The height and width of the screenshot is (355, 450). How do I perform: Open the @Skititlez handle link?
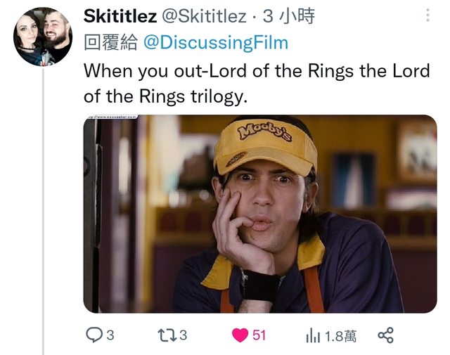tap(205, 15)
